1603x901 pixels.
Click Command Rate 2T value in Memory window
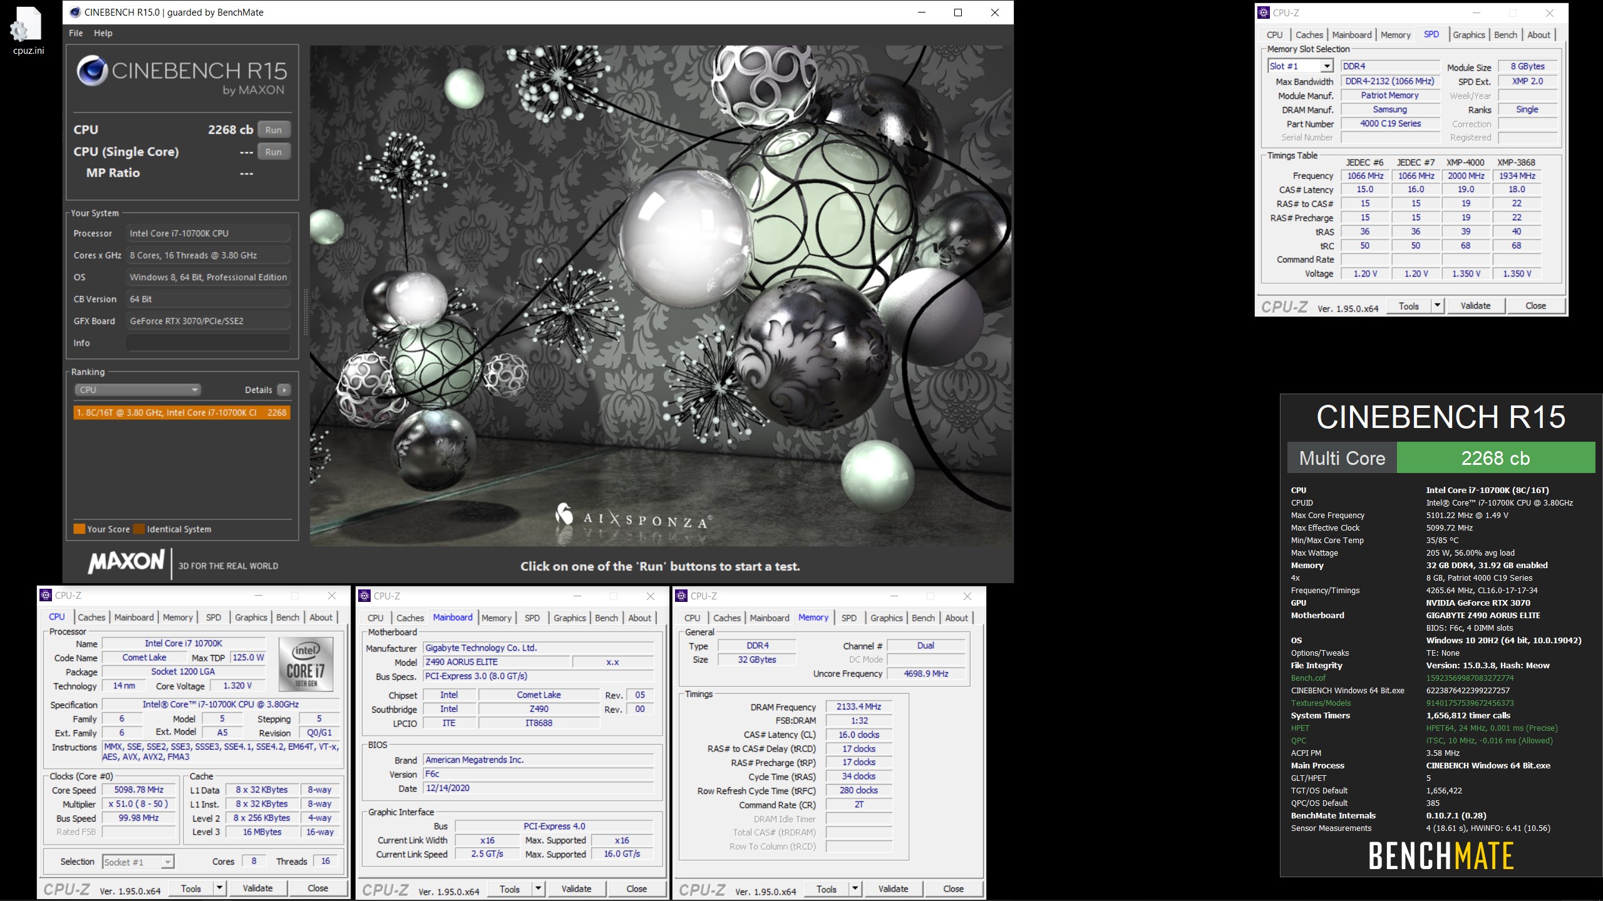pos(858,804)
